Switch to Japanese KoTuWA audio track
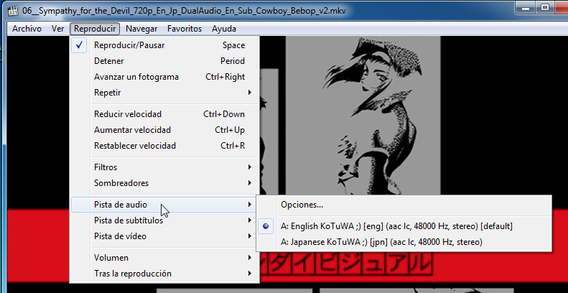Image resolution: width=568 pixels, height=293 pixels. click(404, 242)
